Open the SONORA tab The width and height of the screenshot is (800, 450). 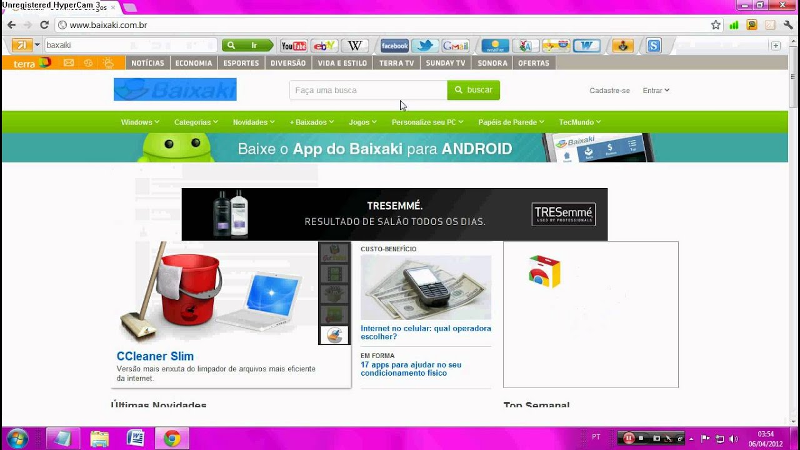pyautogui.click(x=492, y=63)
